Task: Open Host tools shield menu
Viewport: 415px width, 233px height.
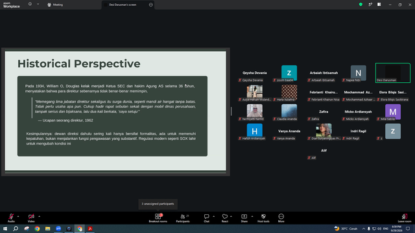Action: [263, 218]
